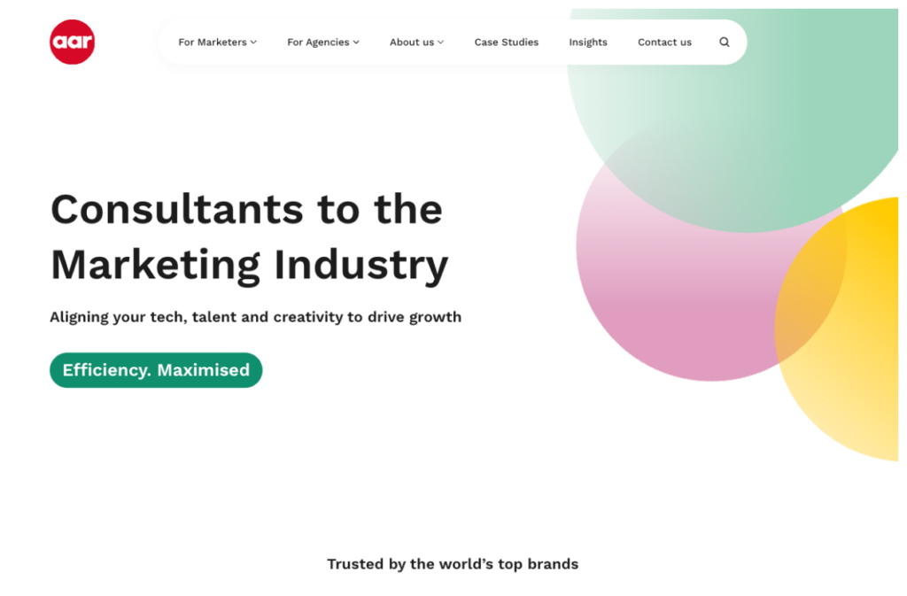Follow the Contact us link

[664, 43]
